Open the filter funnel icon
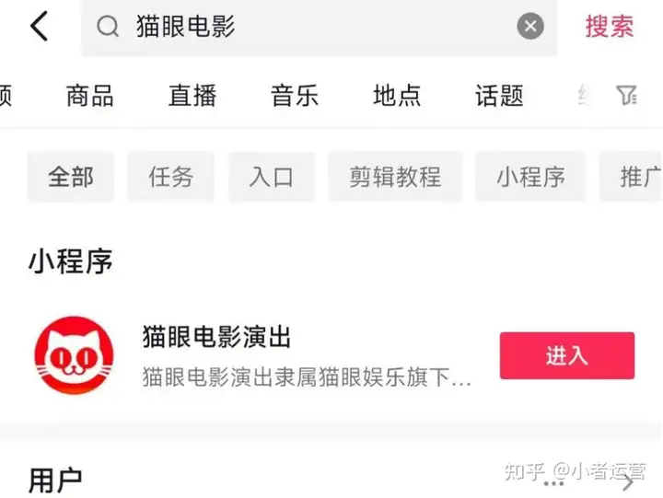The width and height of the screenshot is (663, 498). [627, 95]
